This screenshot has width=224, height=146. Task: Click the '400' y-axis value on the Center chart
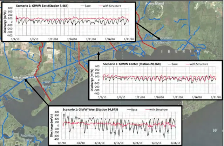[97, 66]
